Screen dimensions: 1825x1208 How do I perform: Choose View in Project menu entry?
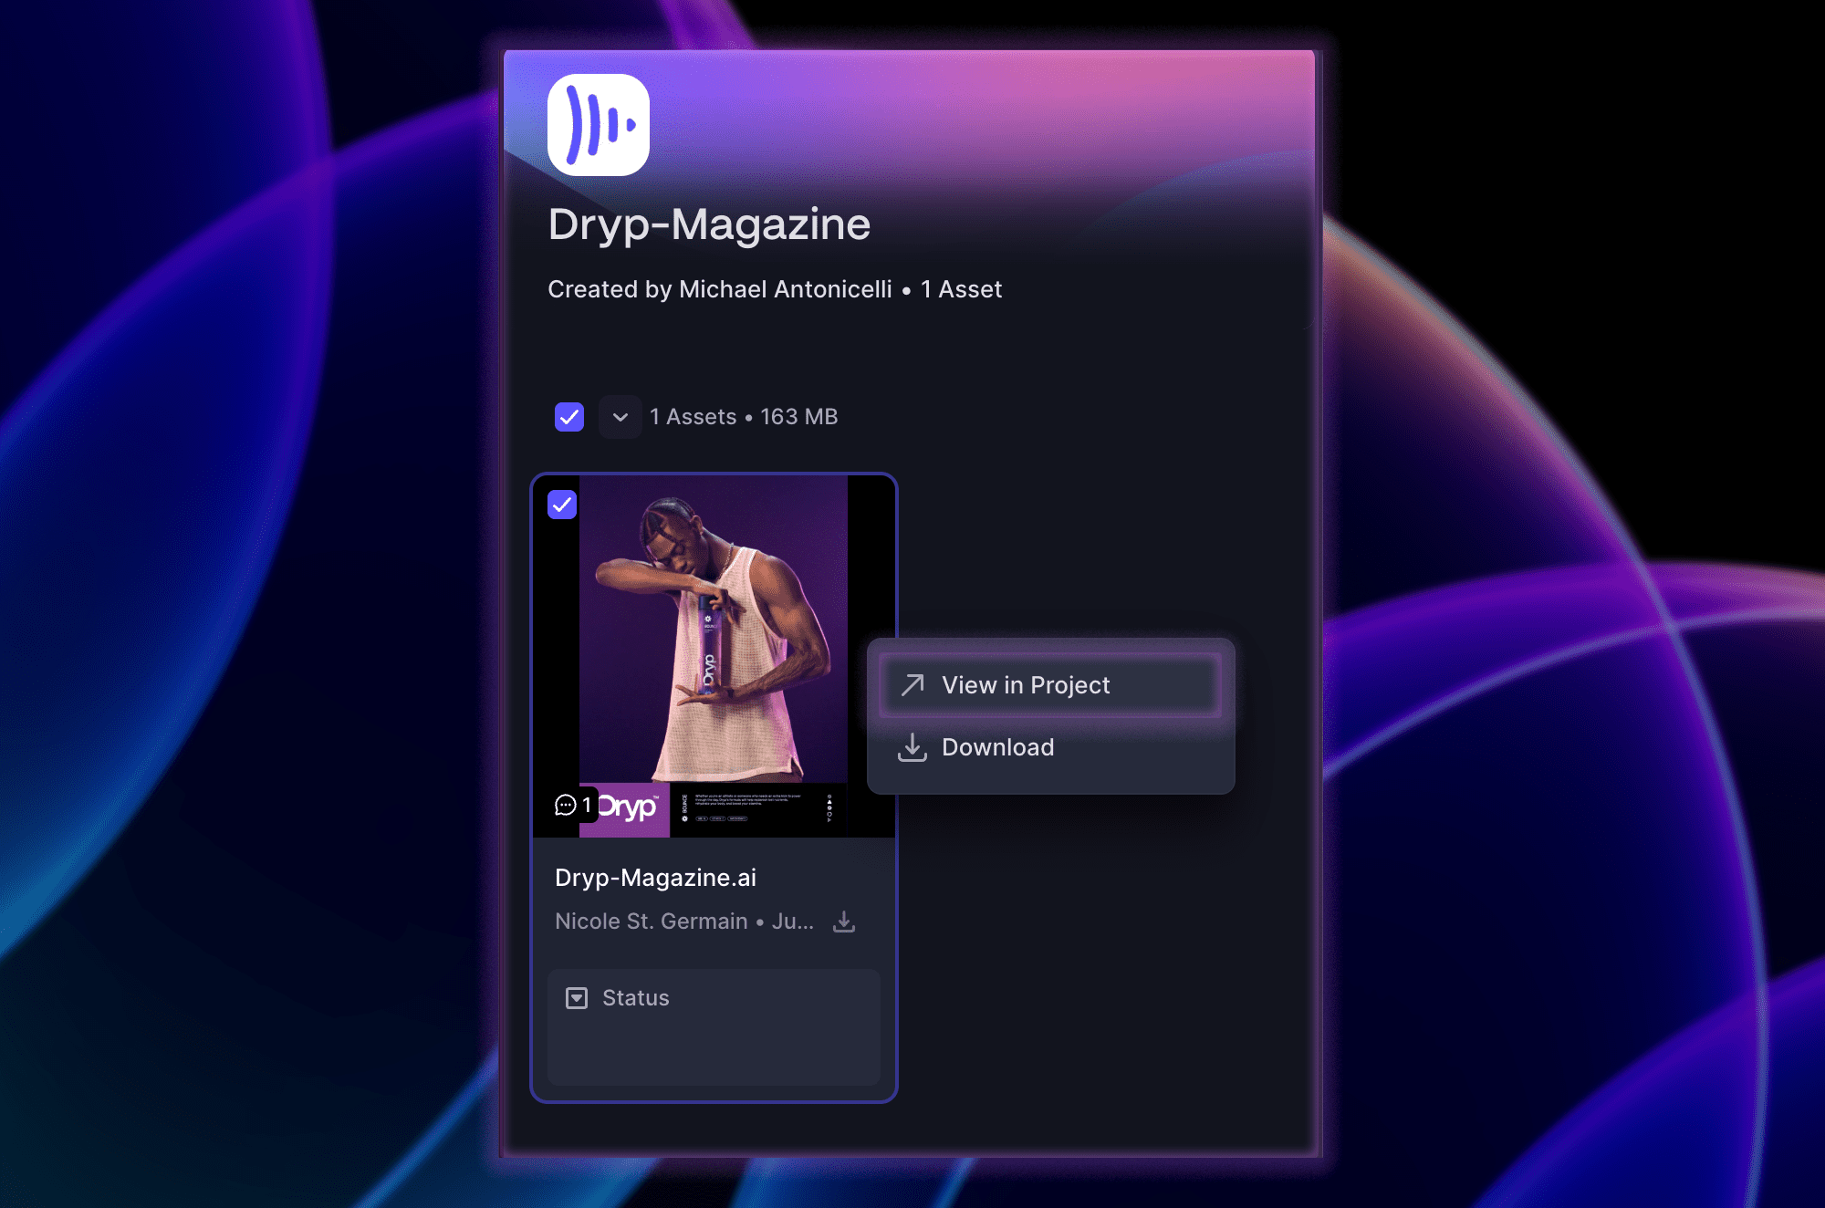coord(1050,685)
